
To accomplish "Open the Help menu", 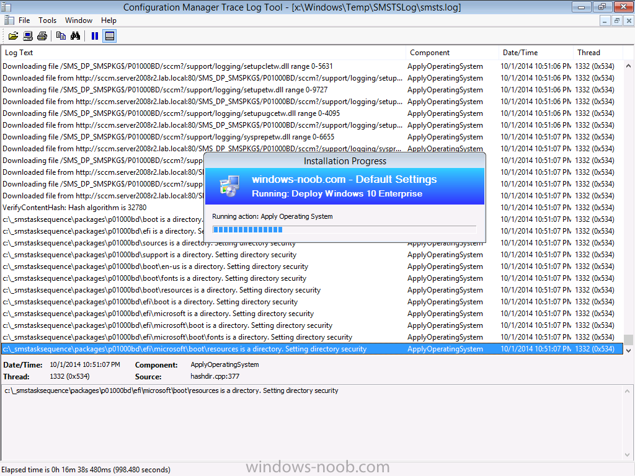I will pos(109,20).
